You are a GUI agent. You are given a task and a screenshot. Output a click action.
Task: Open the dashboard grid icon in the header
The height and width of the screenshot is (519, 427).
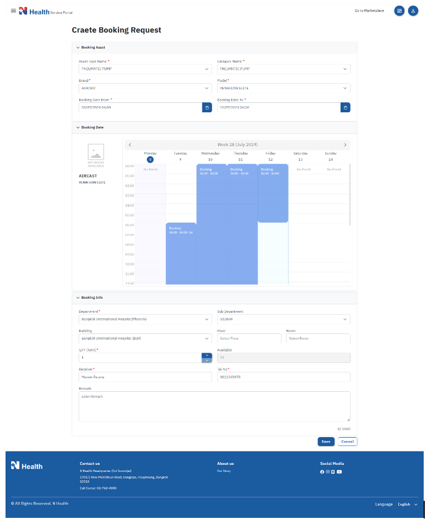[399, 11]
